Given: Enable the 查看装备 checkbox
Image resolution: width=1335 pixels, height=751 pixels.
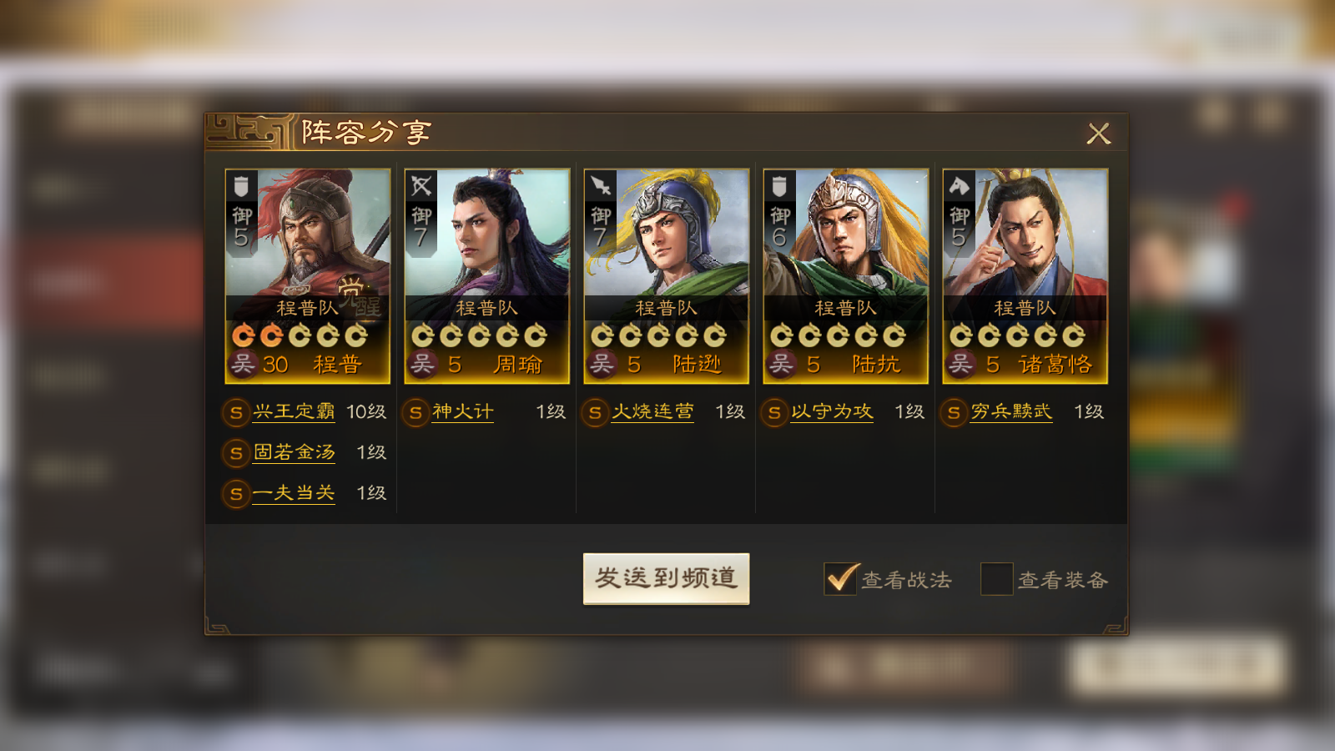Looking at the screenshot, I should [996, 578].
